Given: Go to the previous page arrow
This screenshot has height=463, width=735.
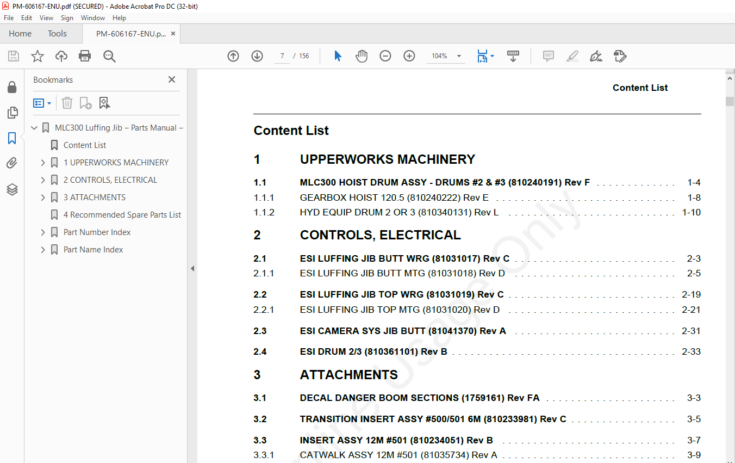Looking at the screenshot, I should pyautogui.click(x=233, y=56).
